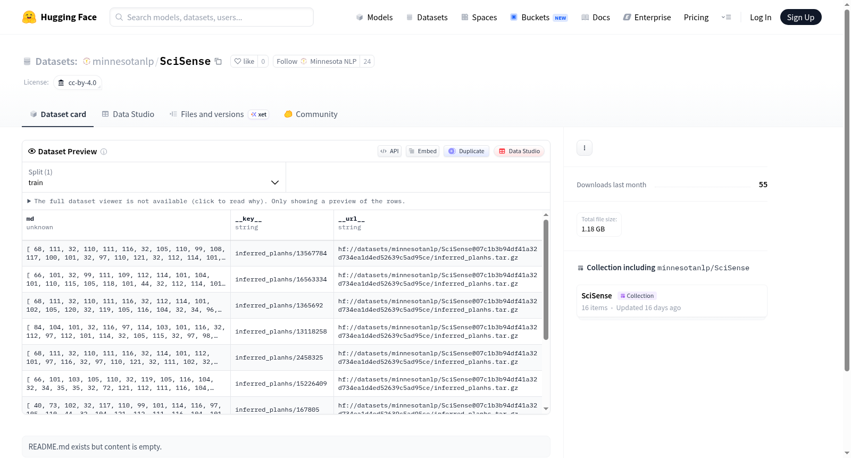Expand the Split train dropdown
851x458 pixels.
154,177
